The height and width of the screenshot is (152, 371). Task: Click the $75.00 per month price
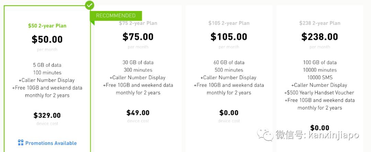tap(138, 37)
